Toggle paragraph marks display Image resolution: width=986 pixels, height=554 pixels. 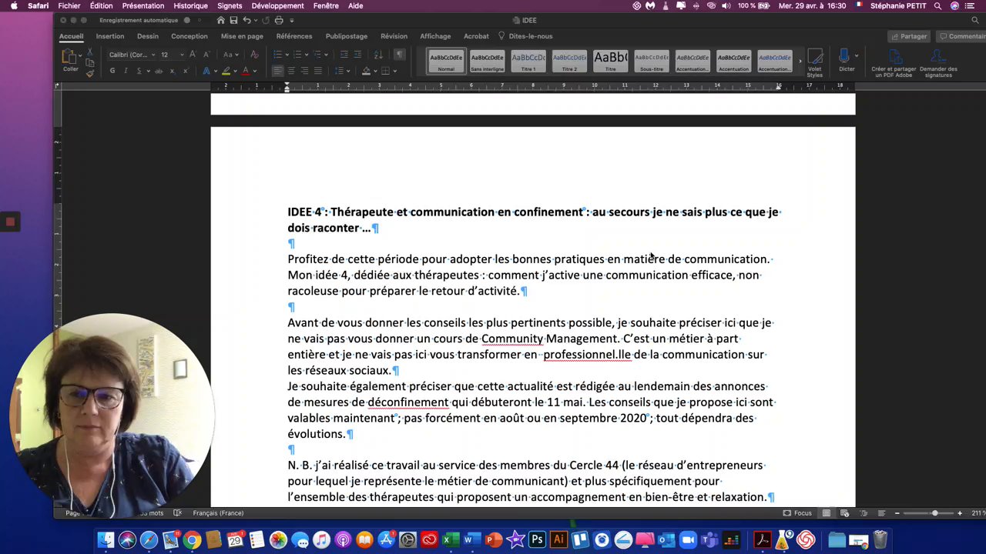pos(399,55)
